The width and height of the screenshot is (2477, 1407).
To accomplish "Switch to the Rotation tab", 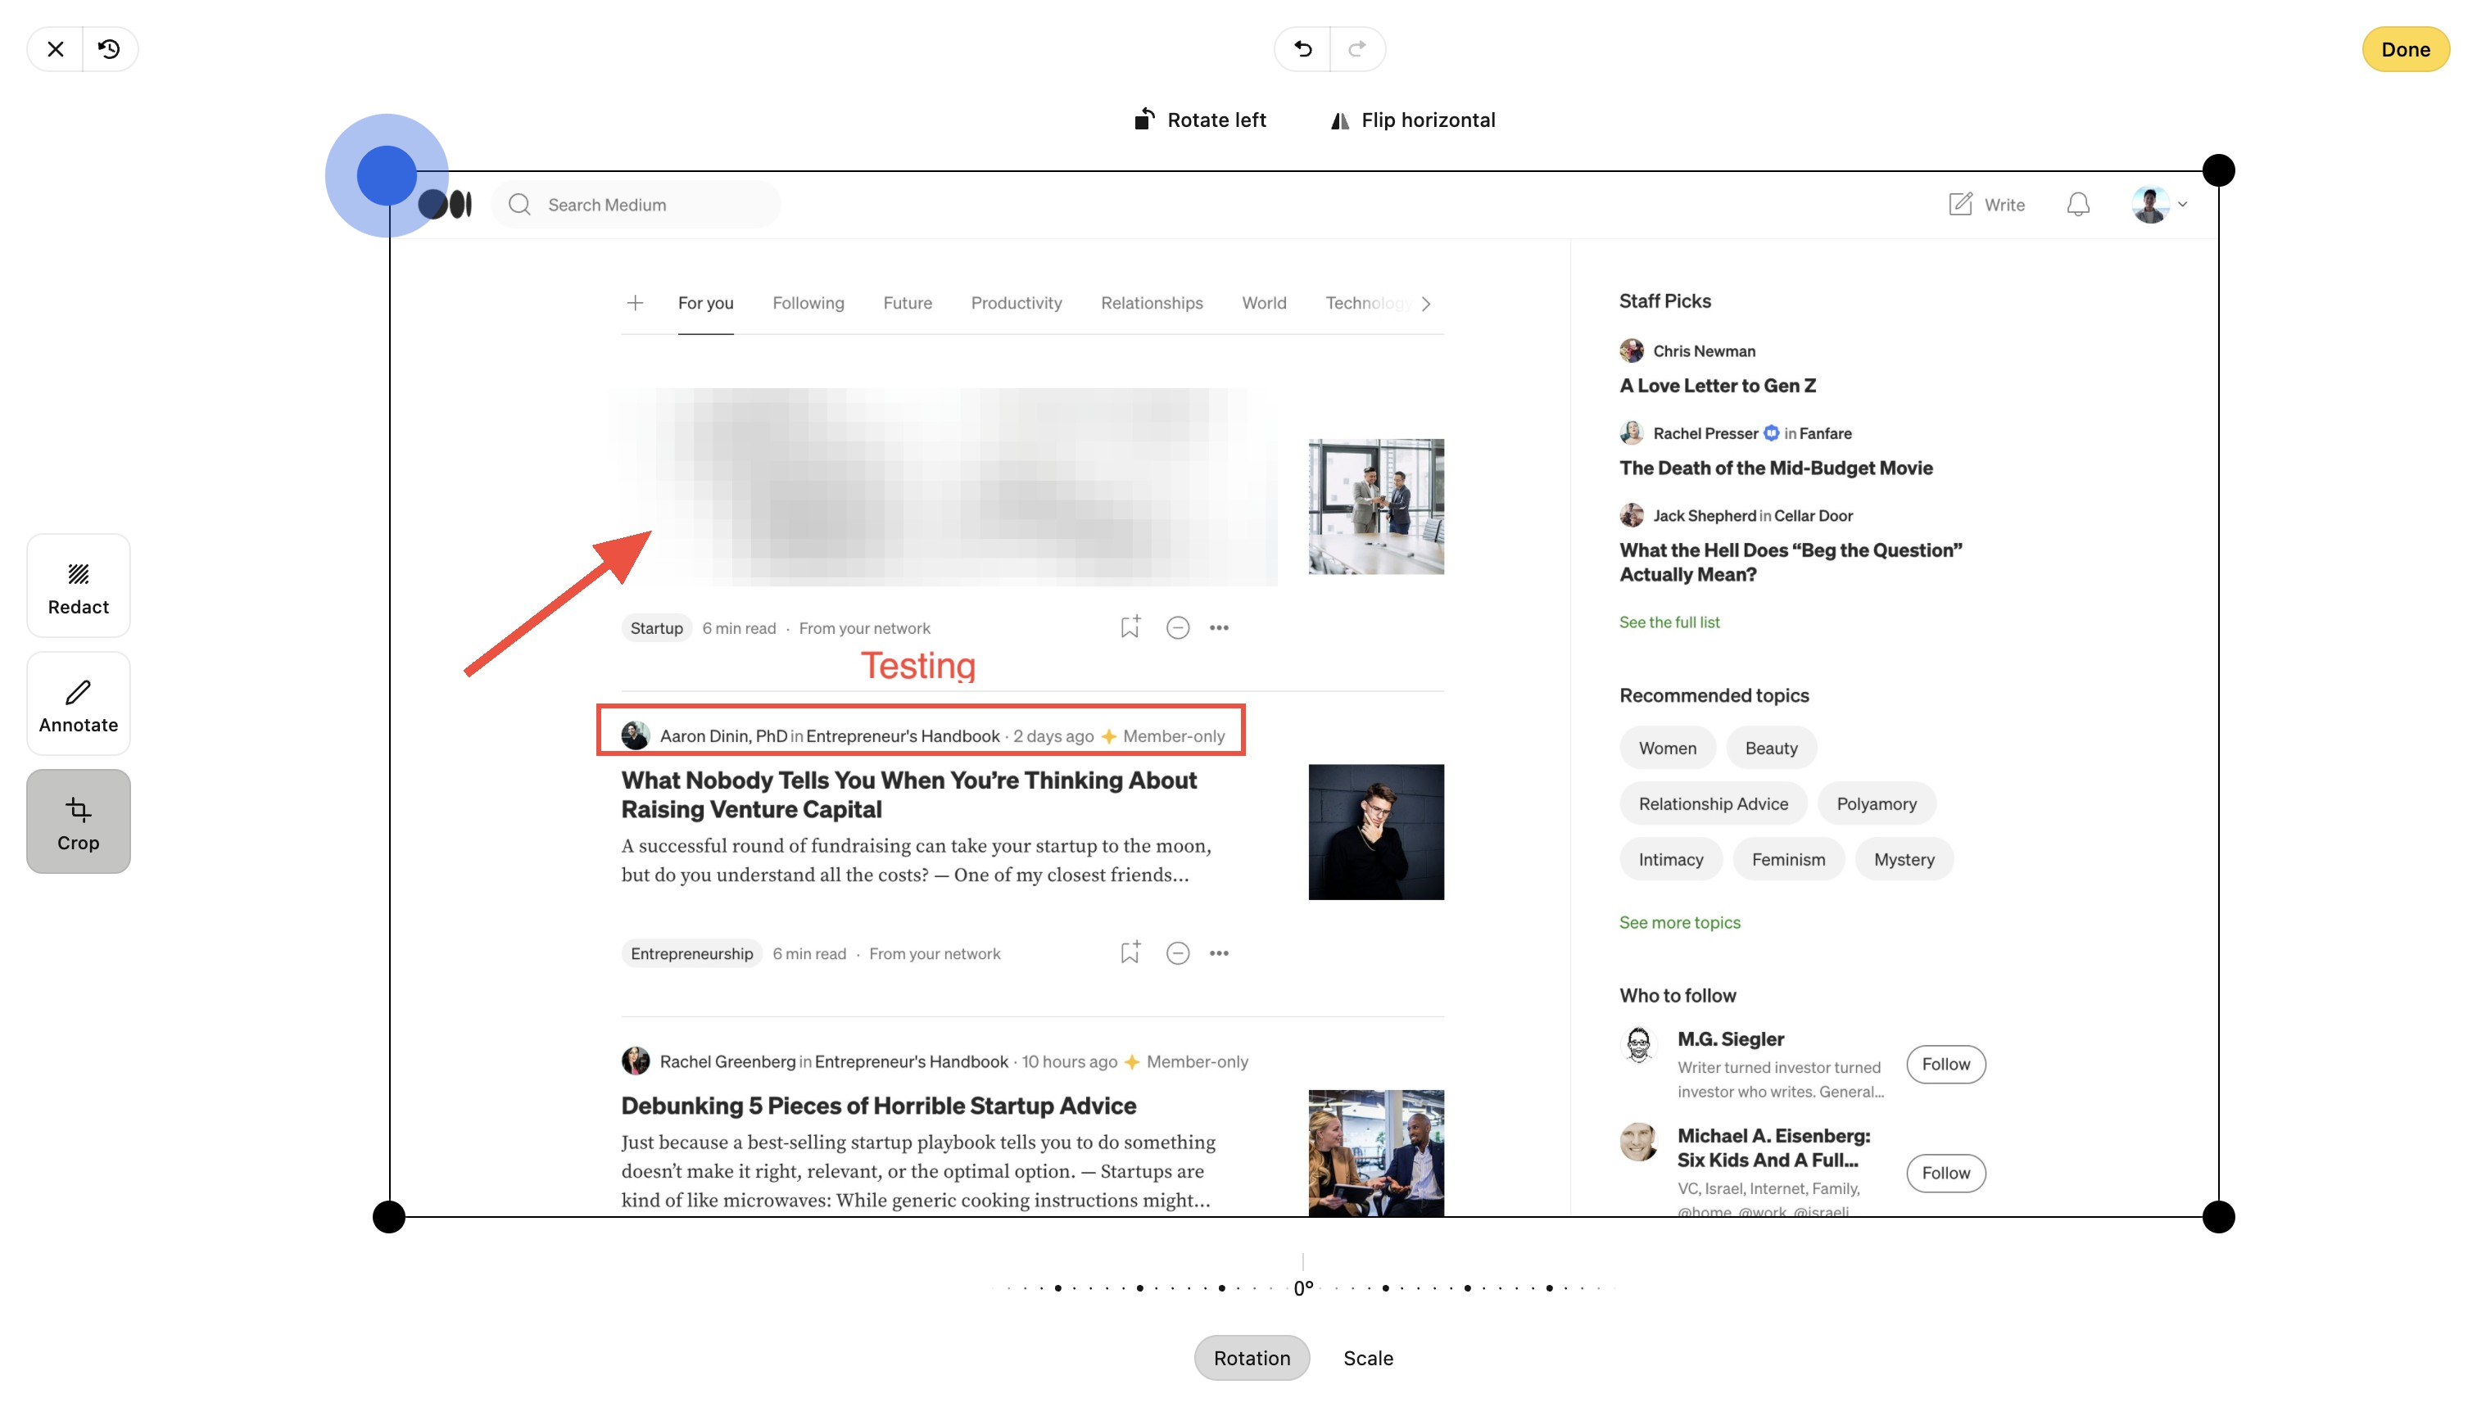I will click(x=1251, y=1358).
